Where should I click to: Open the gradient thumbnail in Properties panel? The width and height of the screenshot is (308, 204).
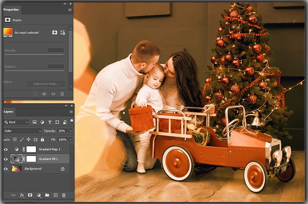[8, 32]
